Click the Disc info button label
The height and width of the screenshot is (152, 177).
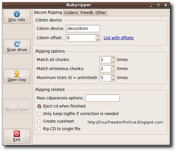click(17, 20)
